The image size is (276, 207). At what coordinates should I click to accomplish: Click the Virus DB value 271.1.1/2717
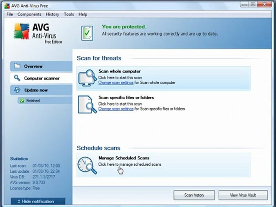tap(44, 177)
